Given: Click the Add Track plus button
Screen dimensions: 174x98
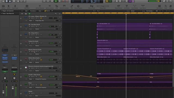Looking at the screenshot, I should tap(22, 14).
